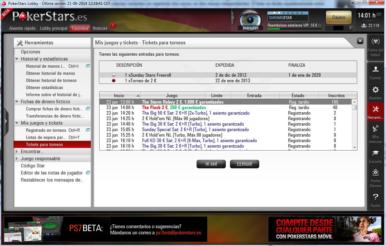Collapse the Historial y estadísticas section
The width and height of the screenshot is (386, 246).
[17, 59]
